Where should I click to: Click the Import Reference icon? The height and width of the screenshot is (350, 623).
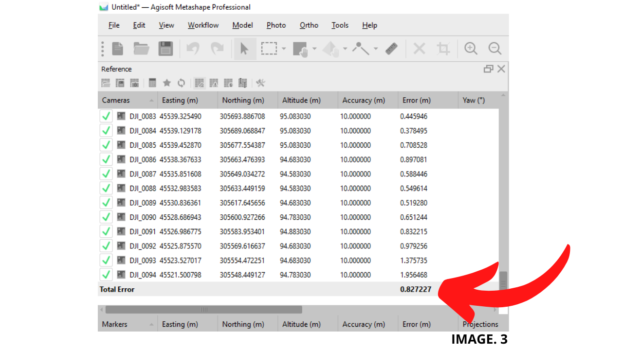point(106,83)
